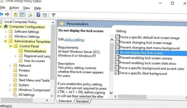Click the policy icon beside Force a specific background and accent color
Image resolution: width=187 pixels, height=108 pixels.
[117, 68]
